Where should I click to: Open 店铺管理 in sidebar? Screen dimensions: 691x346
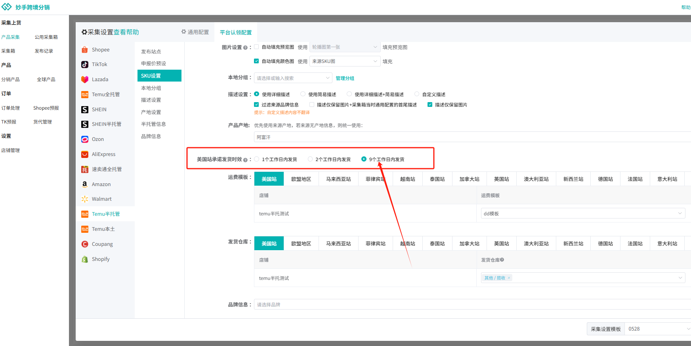pos(10,150)
